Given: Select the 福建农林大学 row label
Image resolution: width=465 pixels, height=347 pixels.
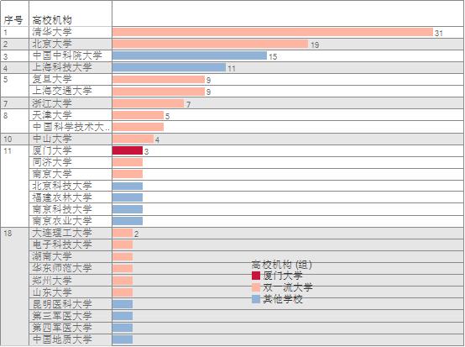Looking at the screenshot, I should pos(62,197).
